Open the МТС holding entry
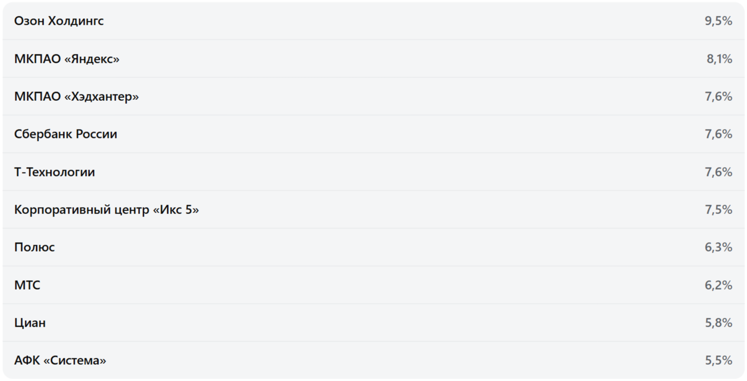This screenshot has width=747, height=381. [27, 285]
